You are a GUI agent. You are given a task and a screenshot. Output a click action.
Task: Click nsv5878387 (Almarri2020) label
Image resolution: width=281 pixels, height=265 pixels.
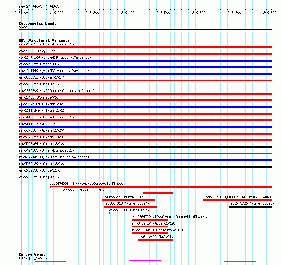click(42, 130)
